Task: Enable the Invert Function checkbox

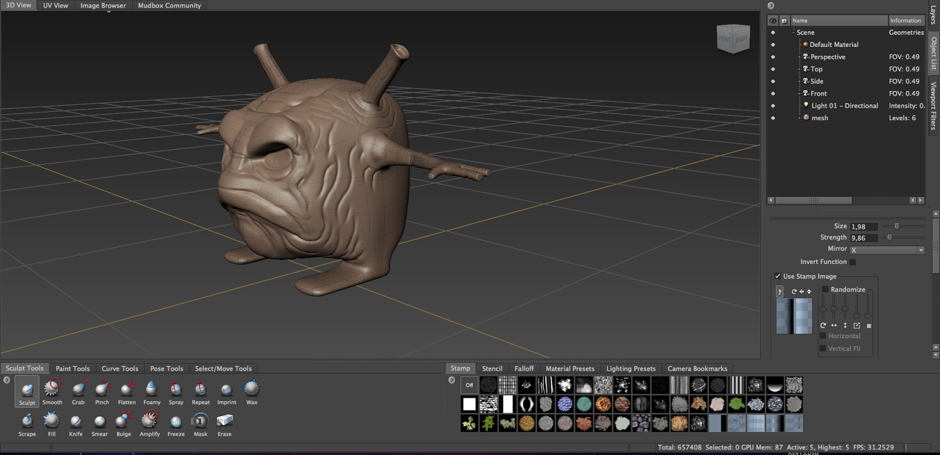Action: pyautogui.click(x=852, y=262)
